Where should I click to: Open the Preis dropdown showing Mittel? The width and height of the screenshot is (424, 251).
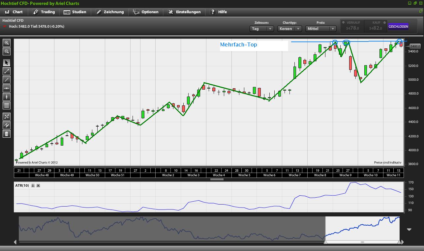click(x=321, y=29)
